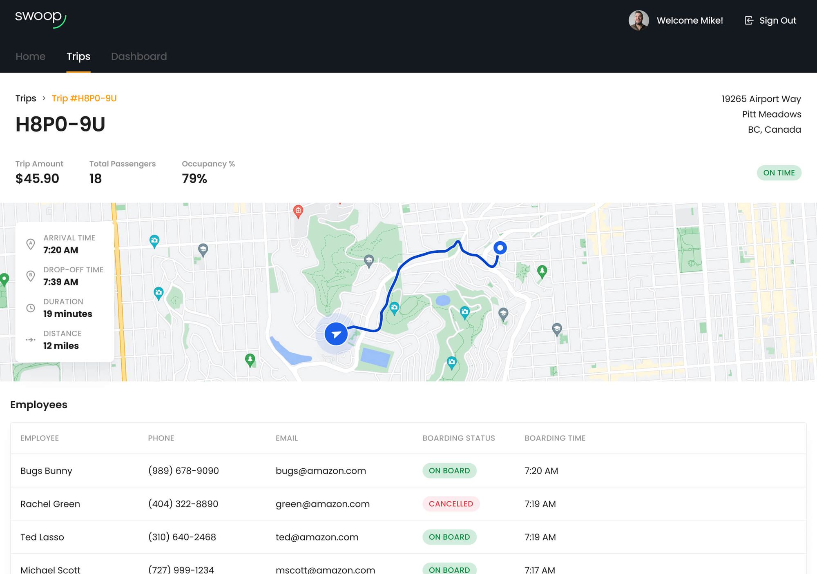Toggle Rachel Green's CANCELLED status badge
The height and width of the screenshot is (574, 817).
pos(451,504)
